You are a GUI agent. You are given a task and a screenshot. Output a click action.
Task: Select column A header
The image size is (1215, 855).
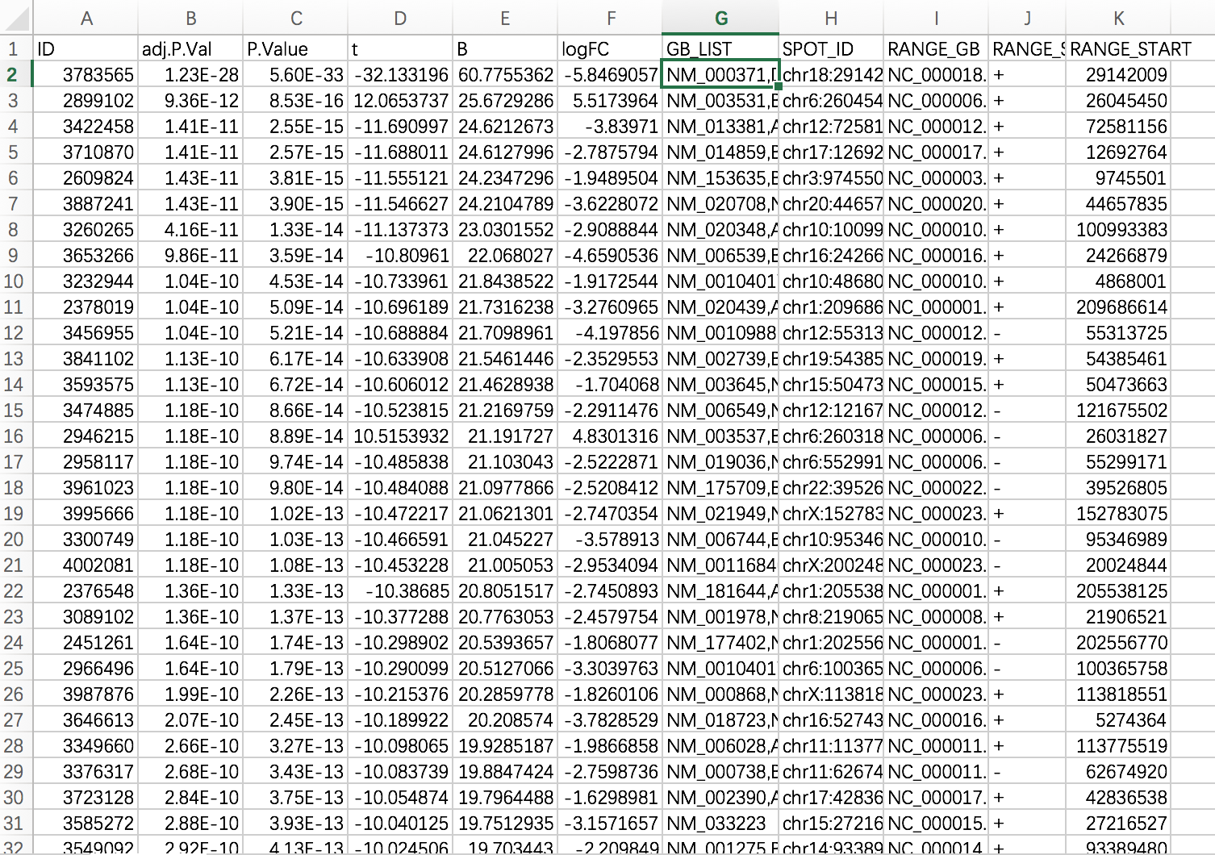point(86,18)
